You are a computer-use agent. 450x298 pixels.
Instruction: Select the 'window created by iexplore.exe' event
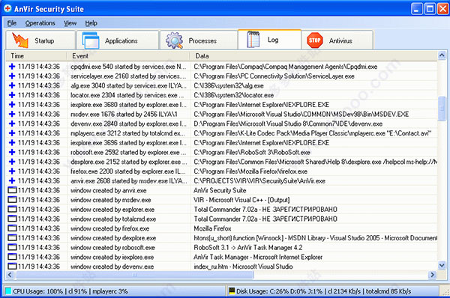(x=112, y=257)
